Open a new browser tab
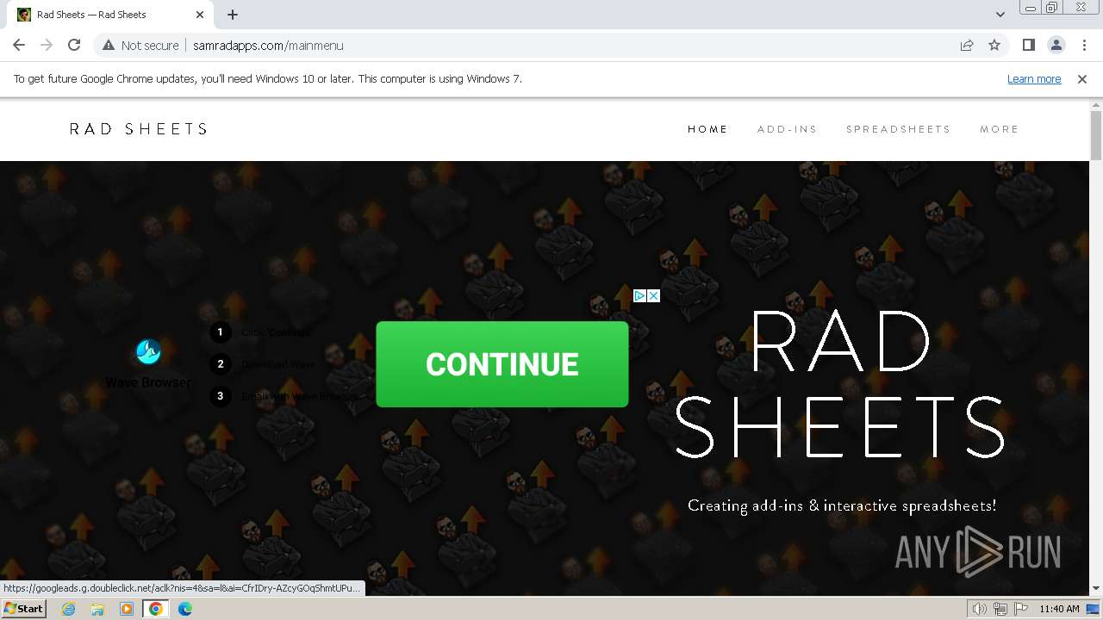1103x620 pixels. (x=233, y=15)
